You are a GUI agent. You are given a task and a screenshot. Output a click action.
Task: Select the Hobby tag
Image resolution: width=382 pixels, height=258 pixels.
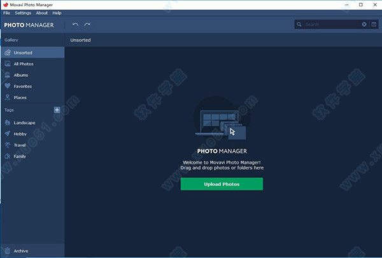[x=20, y=133]
